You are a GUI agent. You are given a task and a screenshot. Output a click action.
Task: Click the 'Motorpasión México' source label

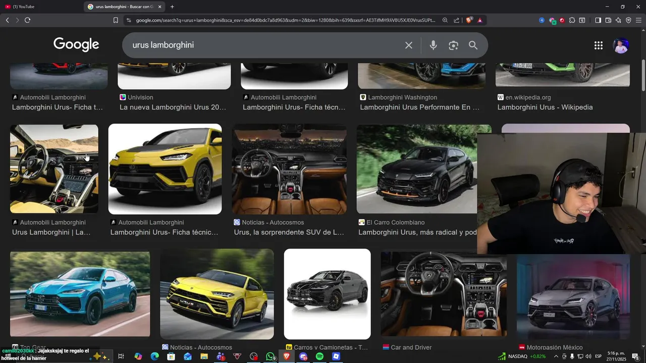click(554, 347)
